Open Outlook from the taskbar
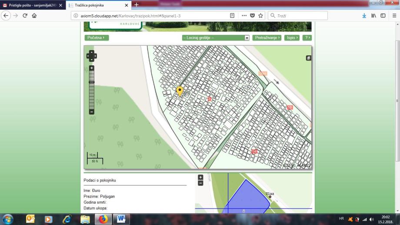Image resolution: width=400 pixels, height=225 pixels. (x=30, y=219)
